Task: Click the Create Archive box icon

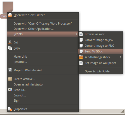Action: pos(10,79)
